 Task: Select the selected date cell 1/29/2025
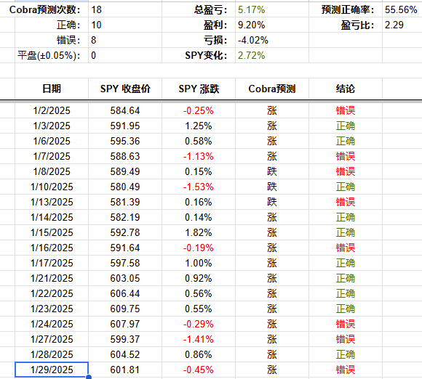click(52, 370)
